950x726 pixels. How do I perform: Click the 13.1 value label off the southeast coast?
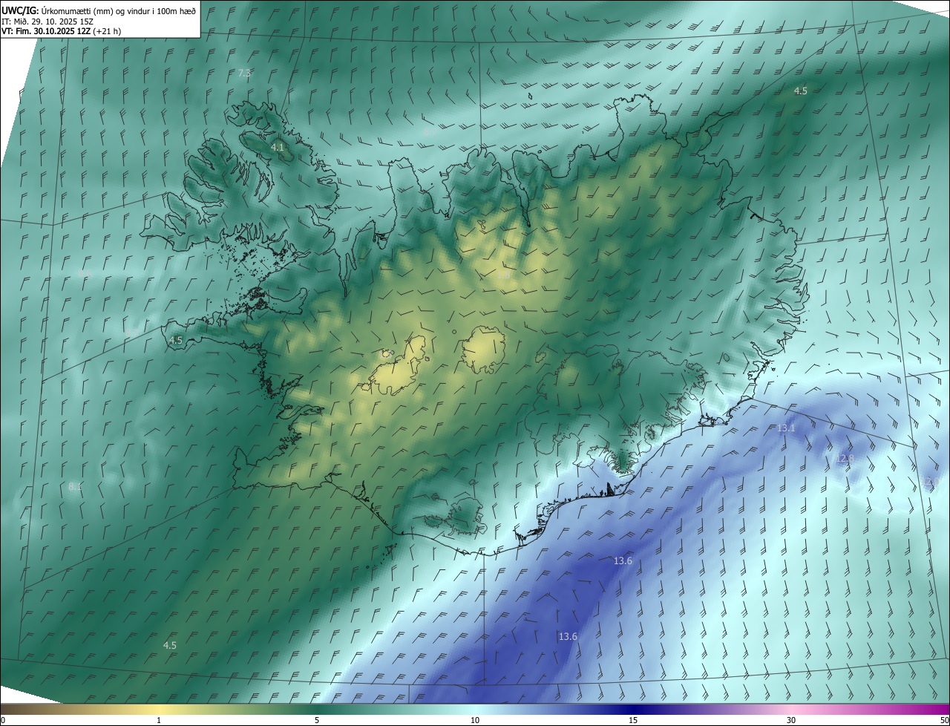click(x=786, y=428)
